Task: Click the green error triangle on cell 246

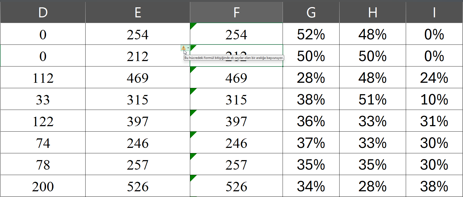Action: 192,134
